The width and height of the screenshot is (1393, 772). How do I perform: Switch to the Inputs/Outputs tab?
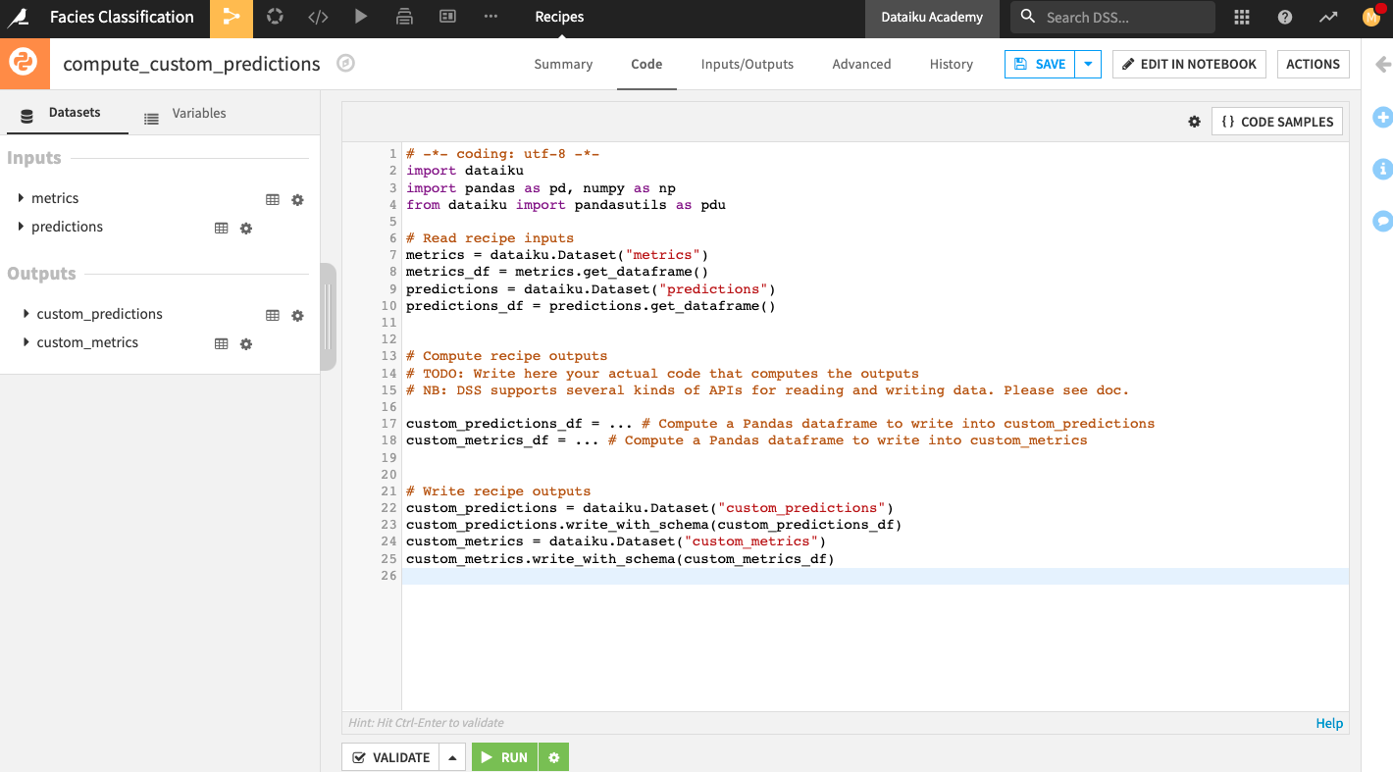(x=746, y=64)
